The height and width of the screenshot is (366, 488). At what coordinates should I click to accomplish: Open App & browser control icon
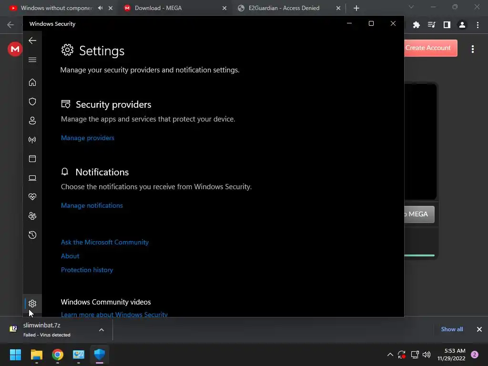(x=32, y=159)
